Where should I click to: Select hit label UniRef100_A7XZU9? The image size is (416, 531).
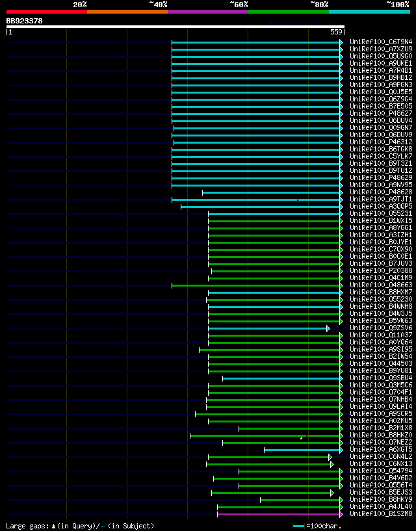click(381, 49)
